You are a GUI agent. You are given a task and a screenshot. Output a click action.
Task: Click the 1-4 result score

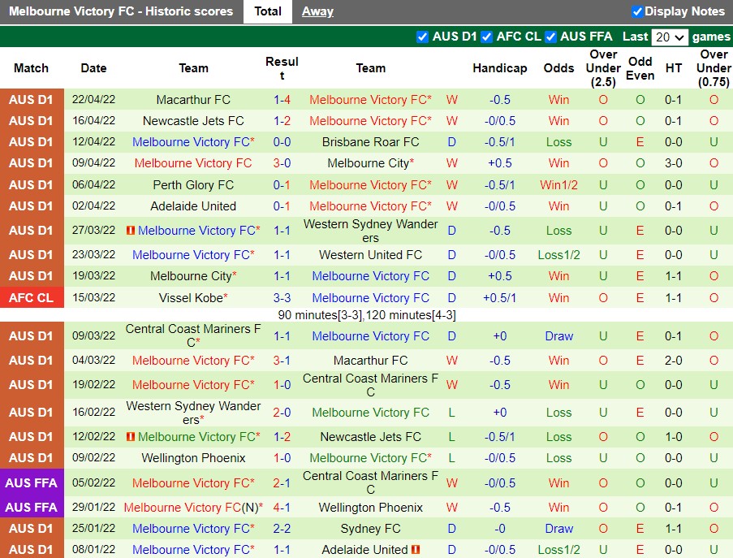click(282, 100)
